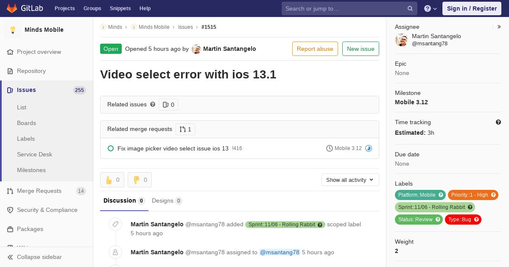Click the related issues count badge
This screenshot has height=267, width=509.
coord(168,105)
